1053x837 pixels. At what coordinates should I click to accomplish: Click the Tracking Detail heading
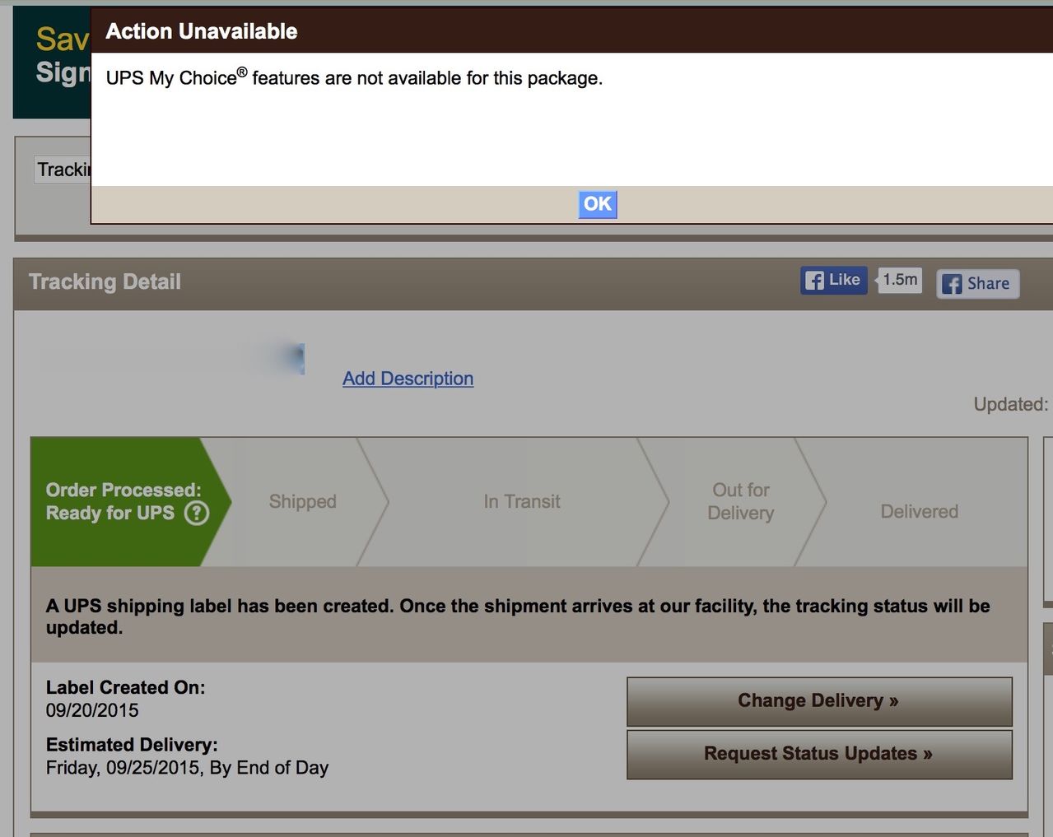coord(105,281)
